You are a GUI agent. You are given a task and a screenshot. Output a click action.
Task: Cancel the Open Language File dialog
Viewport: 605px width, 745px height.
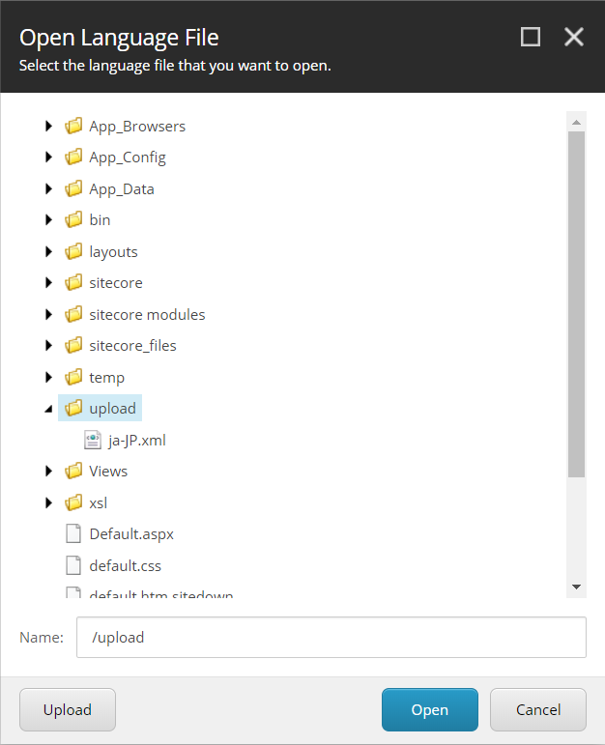tap(538, 709)
